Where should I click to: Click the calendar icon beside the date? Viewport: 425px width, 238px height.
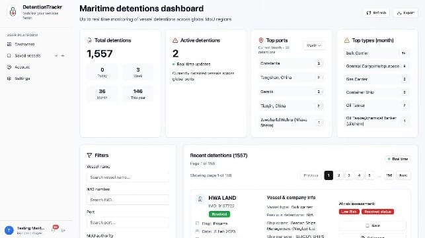coord(198,231)
